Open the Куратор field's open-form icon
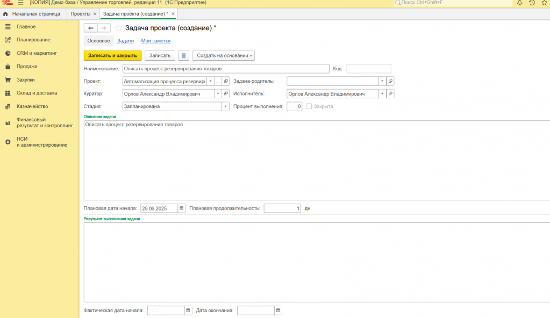This screenshot has width=550, height=318. [226, 93]
